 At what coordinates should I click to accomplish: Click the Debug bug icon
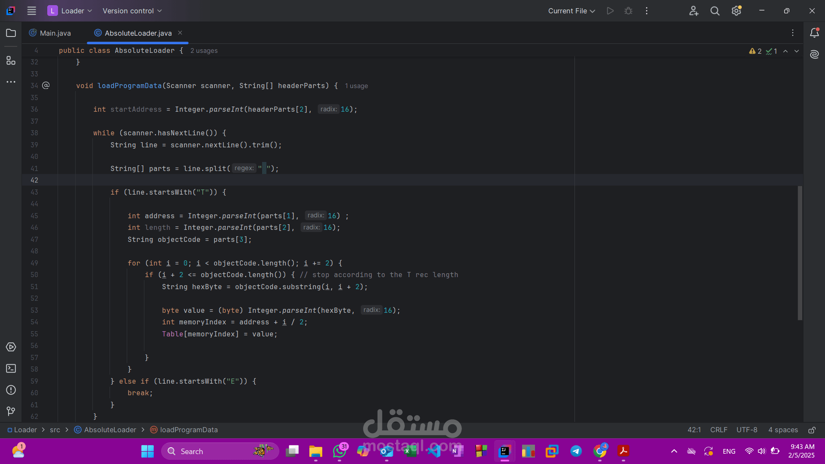[x=628, y=11]
